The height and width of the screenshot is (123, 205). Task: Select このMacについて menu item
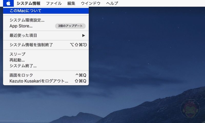tap(46, 11)
